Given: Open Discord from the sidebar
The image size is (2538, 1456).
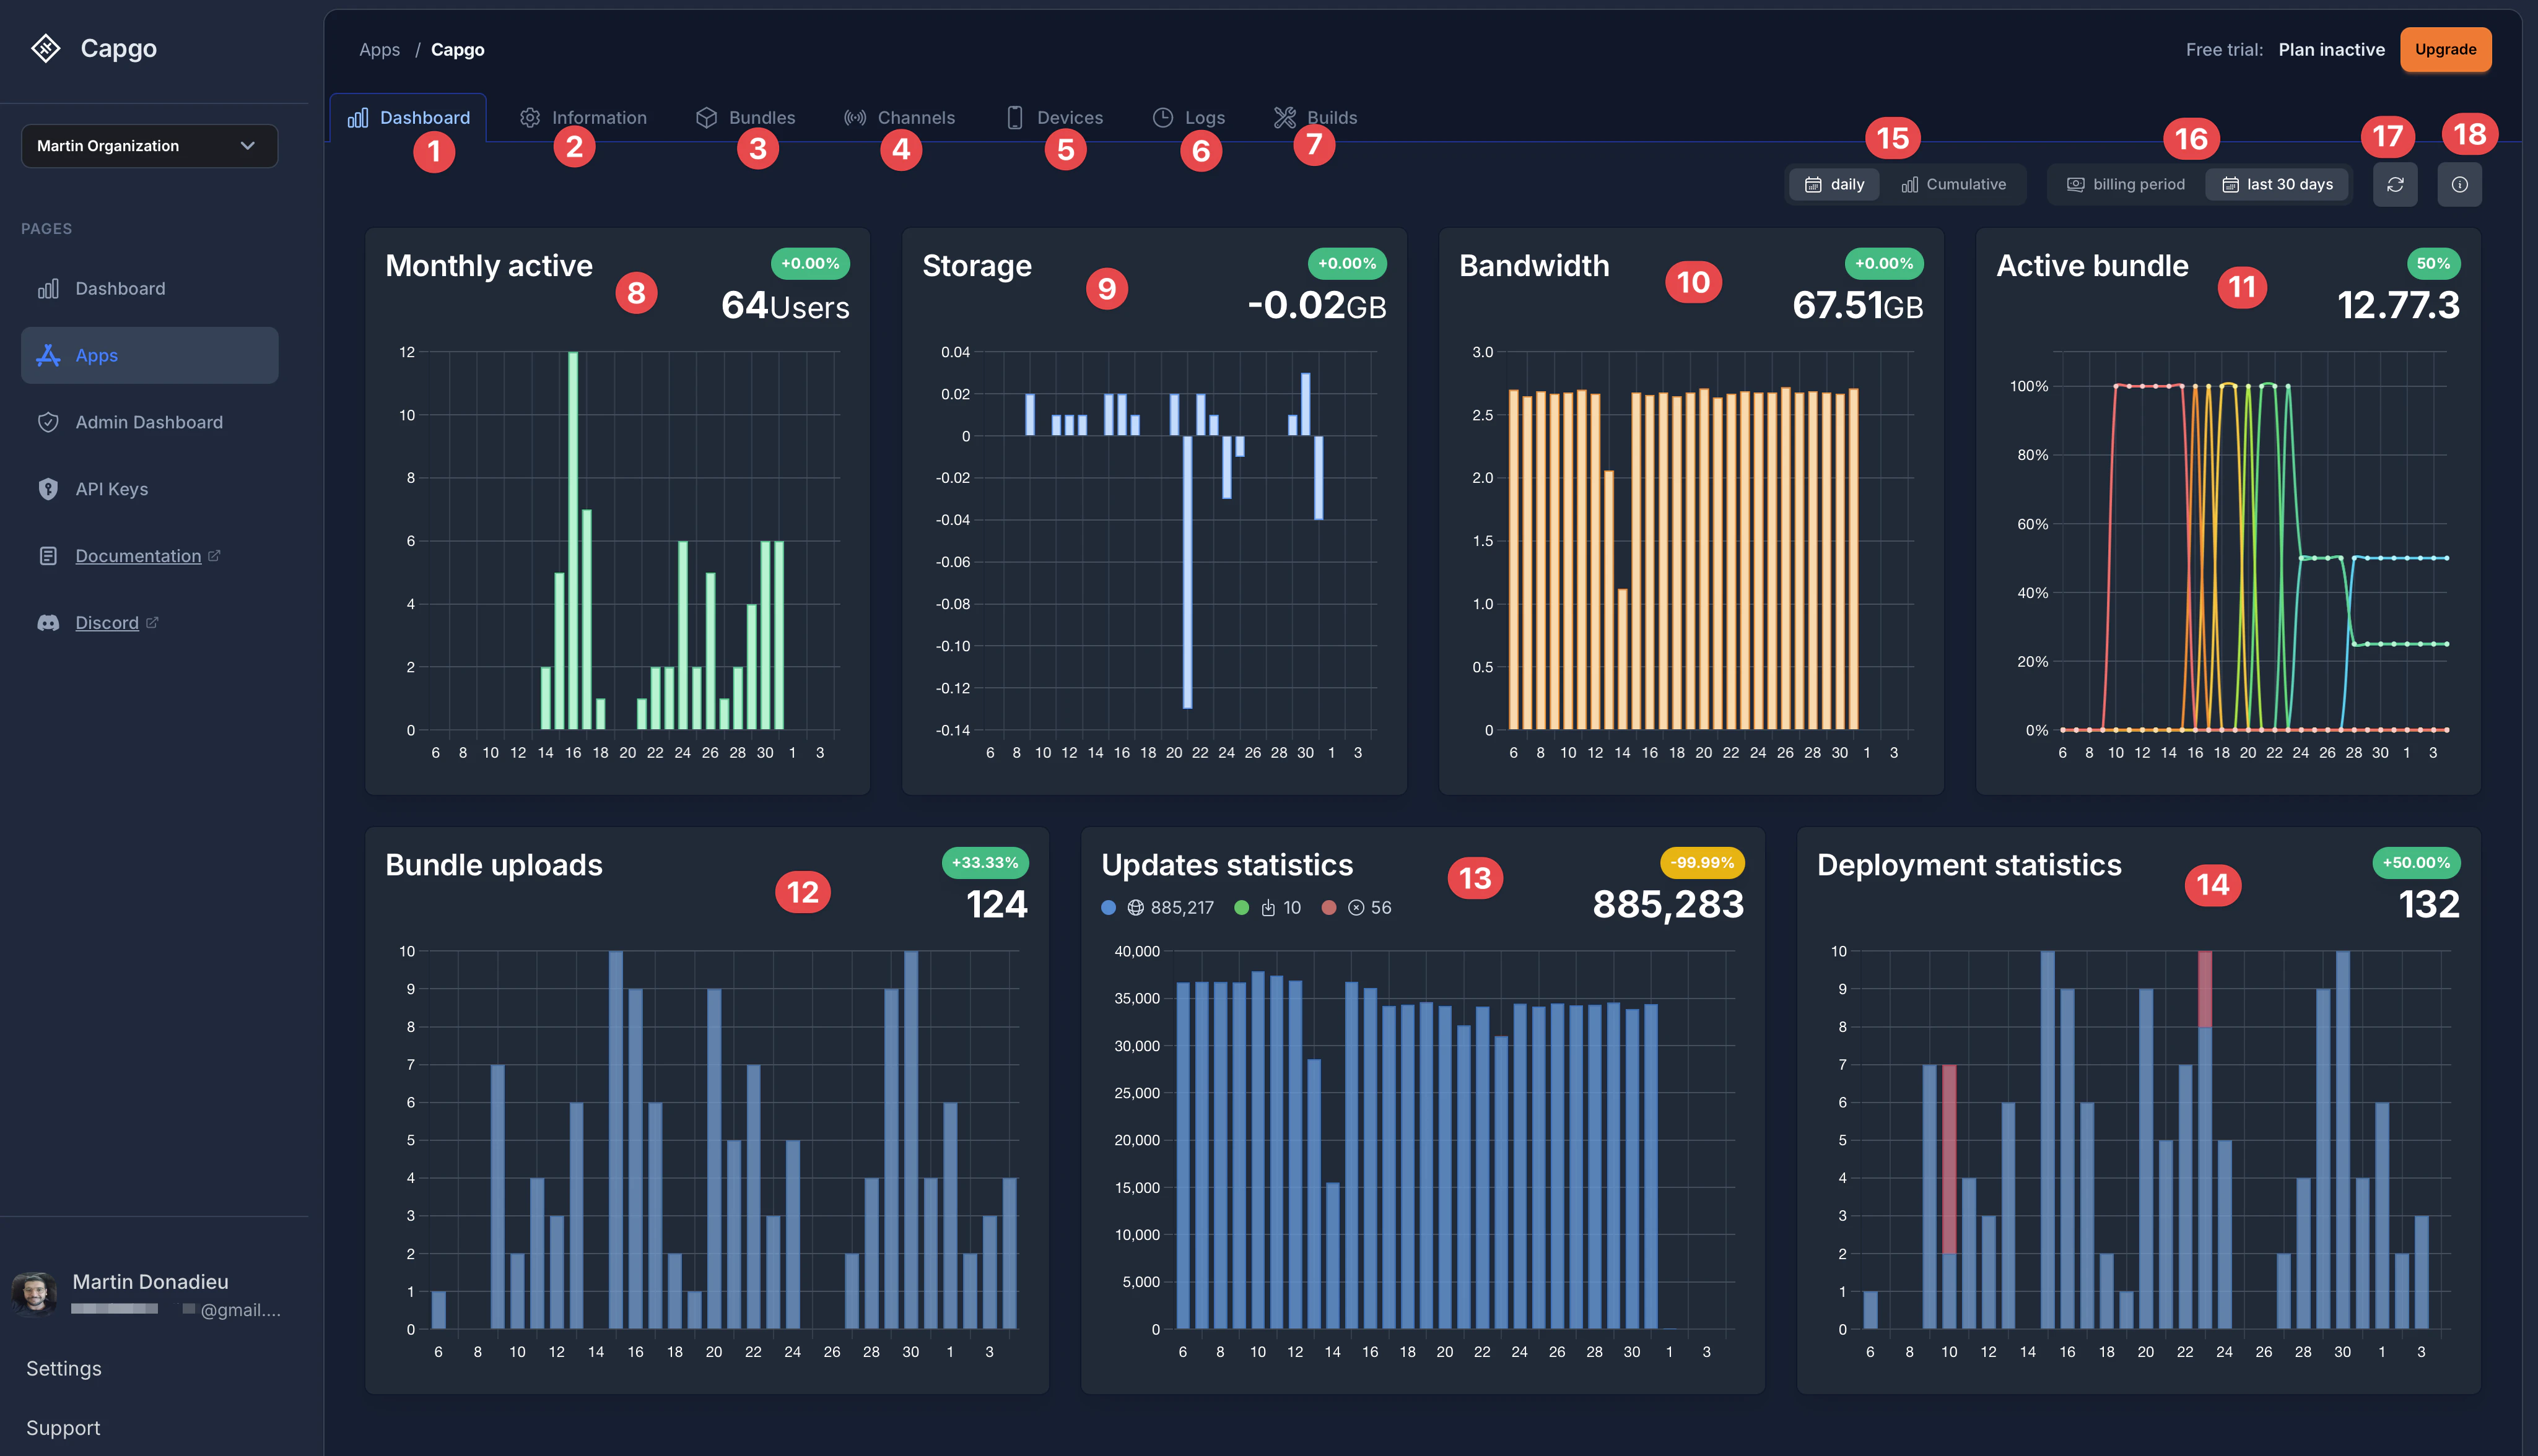Looking at the screenshot, I should point(108,622).
